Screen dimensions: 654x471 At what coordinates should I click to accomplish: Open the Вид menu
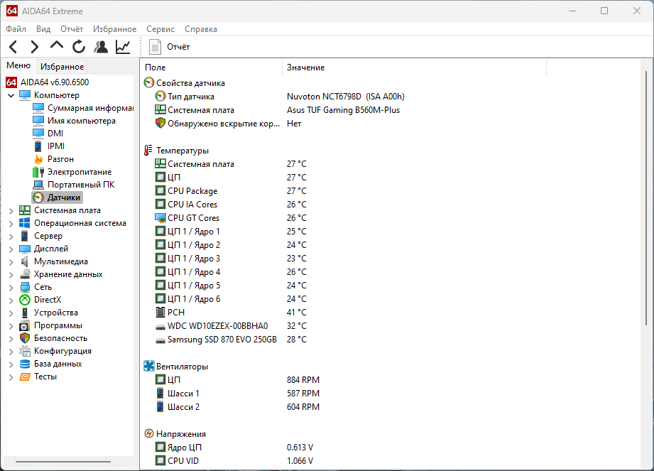pos(43,29)
